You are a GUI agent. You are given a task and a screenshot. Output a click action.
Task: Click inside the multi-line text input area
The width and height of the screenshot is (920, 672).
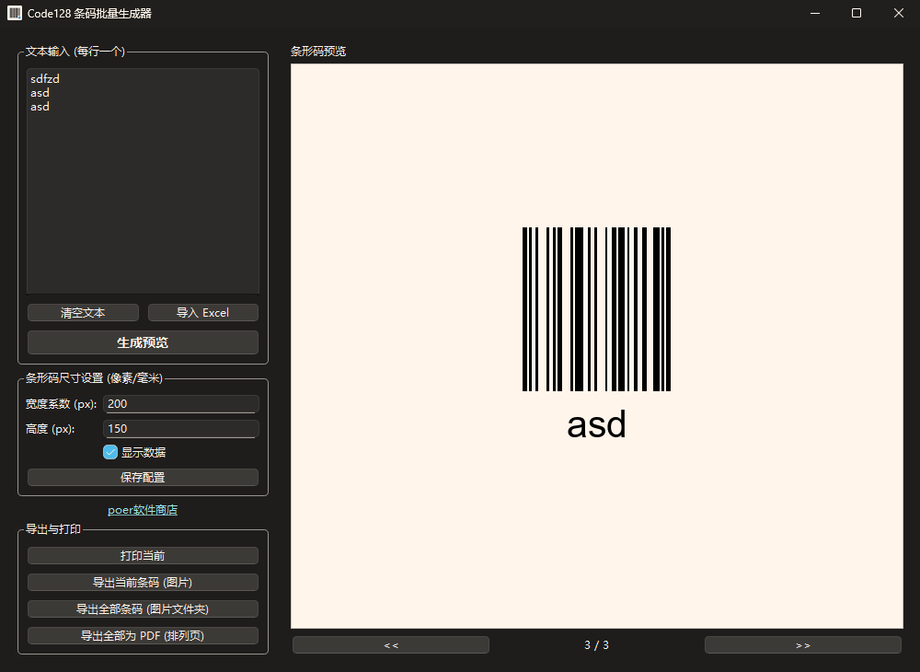(143, 180)
